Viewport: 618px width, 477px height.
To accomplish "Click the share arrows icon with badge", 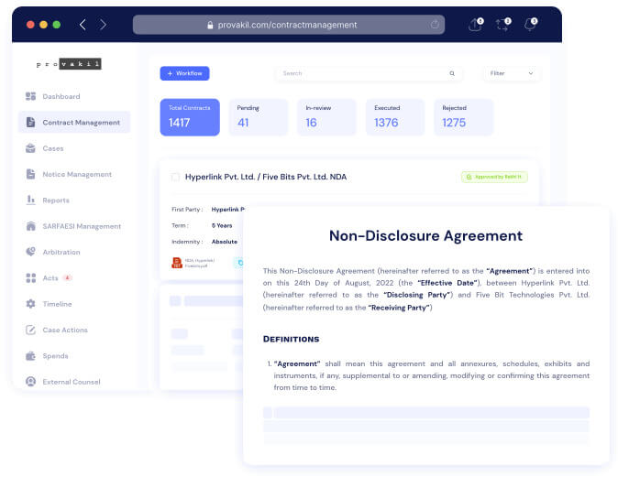I will click(503, 25).
